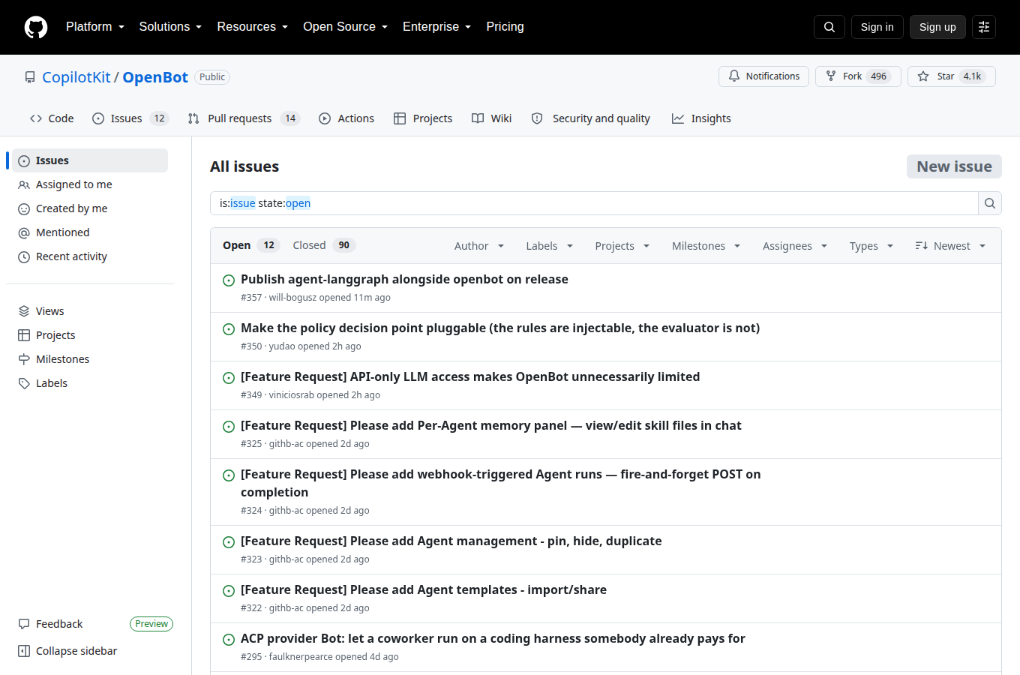Open the Assignees filter dropdown
Image resolution: width=1020 pixels, height=675 pixels.
(795, 246)
